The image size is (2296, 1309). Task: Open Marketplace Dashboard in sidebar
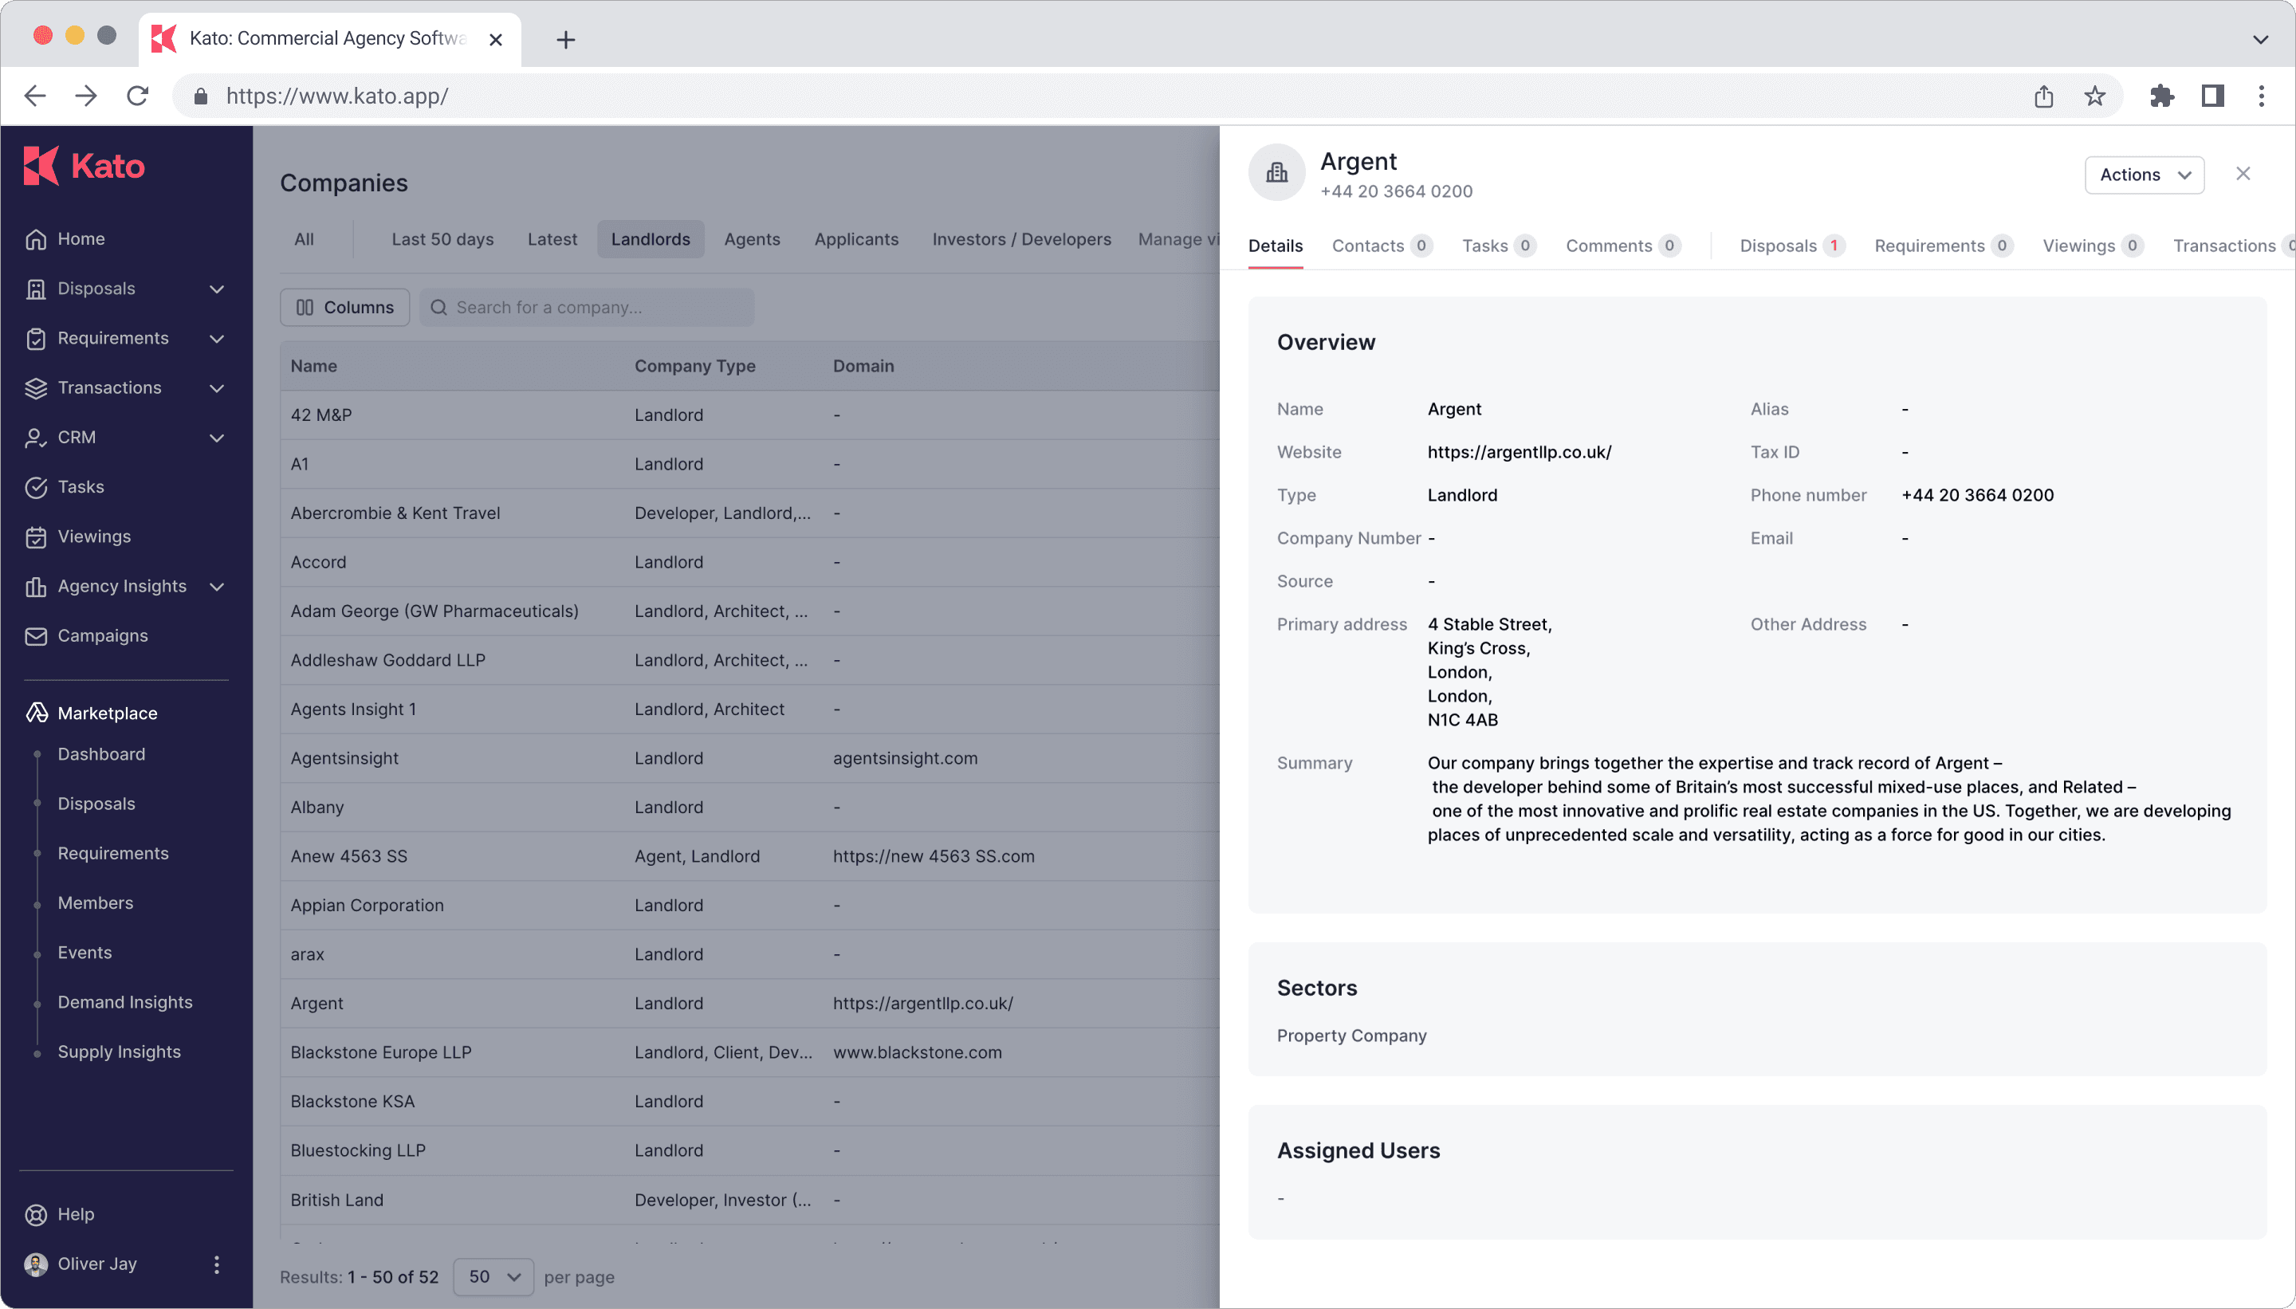(x=101, y=754)
